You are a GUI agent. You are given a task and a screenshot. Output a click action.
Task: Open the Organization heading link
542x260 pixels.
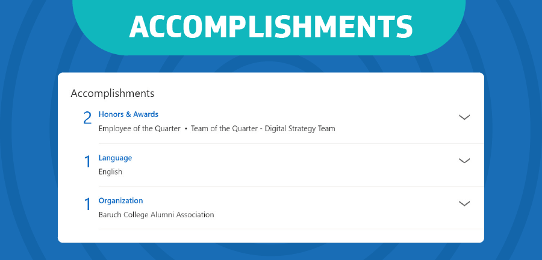pos(120,200)
